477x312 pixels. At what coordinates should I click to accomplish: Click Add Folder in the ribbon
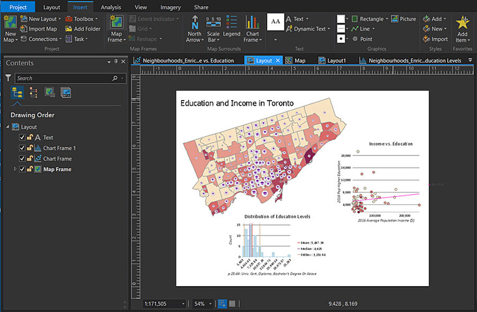click(82, 29)
